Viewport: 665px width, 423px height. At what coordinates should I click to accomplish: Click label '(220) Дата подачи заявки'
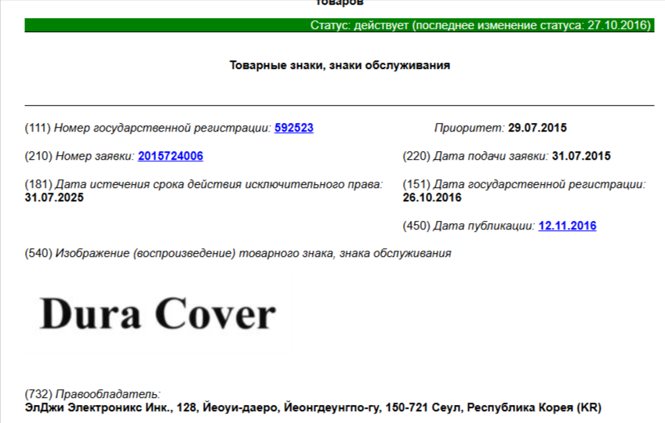(x=476, y=156)
